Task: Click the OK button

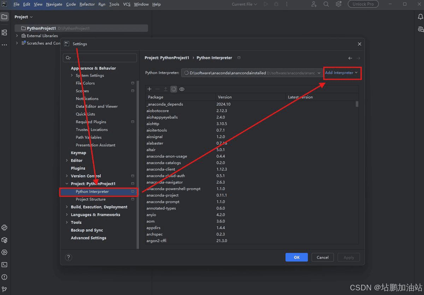Action: 296,258
